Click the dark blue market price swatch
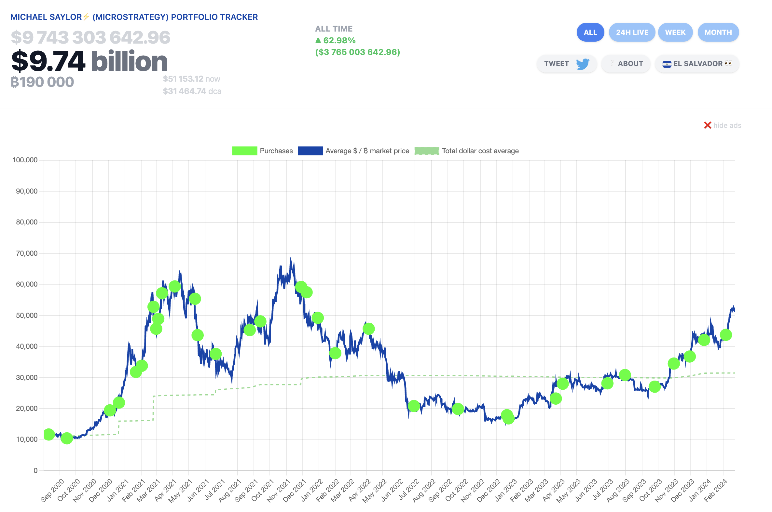The height and width of the screenshot is (512, 772). click(310, 151)
